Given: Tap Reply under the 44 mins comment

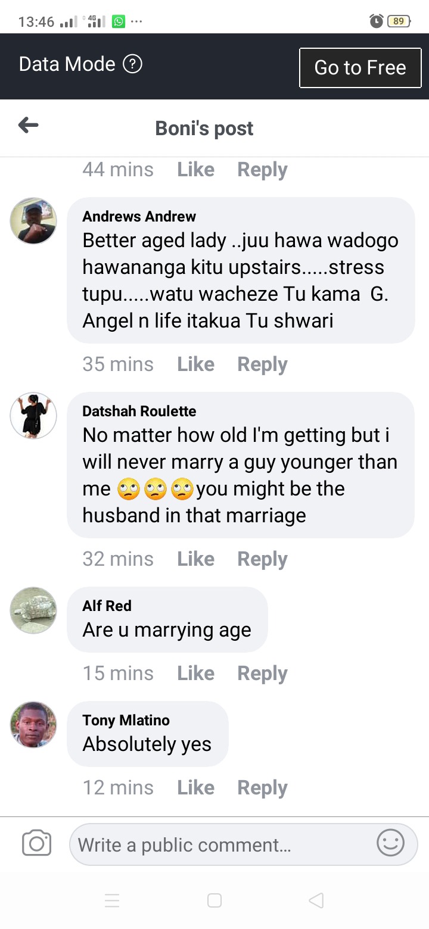Looking at the screenshot, I should point(262,169).
